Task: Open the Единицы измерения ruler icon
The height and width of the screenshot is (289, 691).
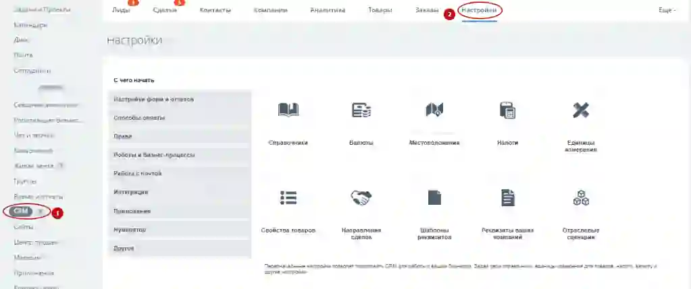Action: [581, 110]
